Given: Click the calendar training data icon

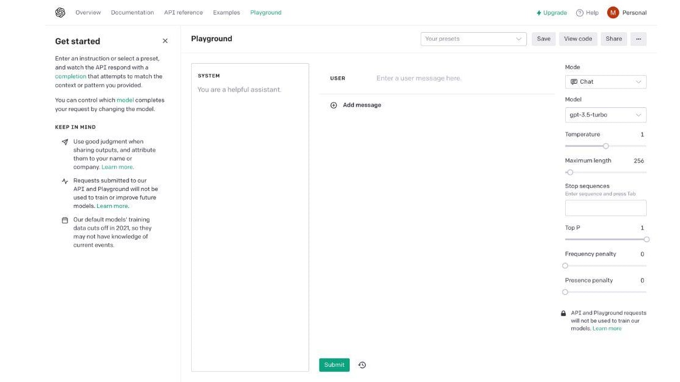Looking at the screenshot, I should pos(65,221).
